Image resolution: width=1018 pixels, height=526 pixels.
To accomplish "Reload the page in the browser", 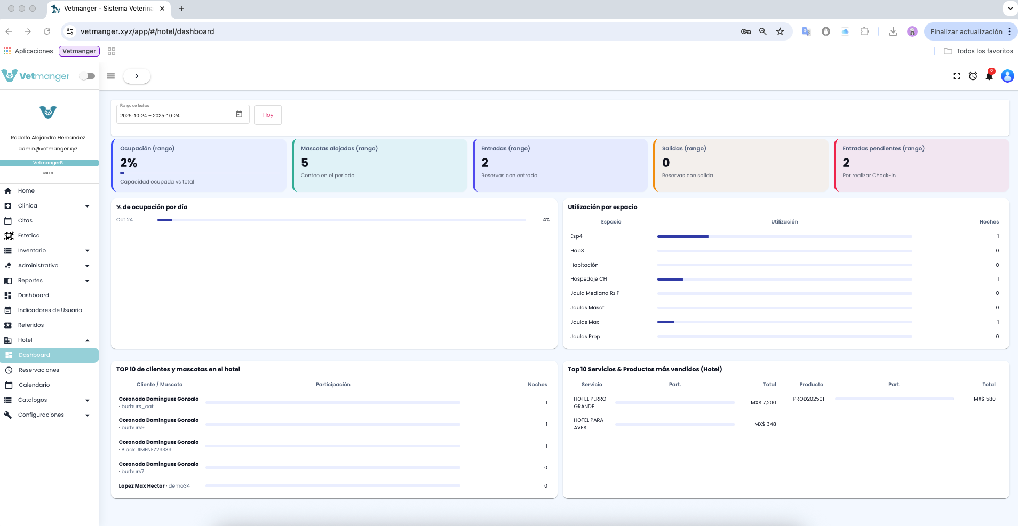I will [47, 31].
